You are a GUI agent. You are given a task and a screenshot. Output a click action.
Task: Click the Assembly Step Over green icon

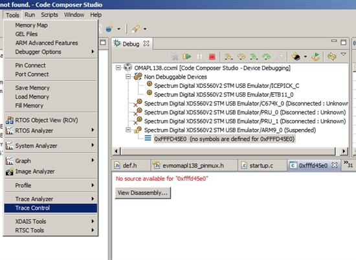267,56
